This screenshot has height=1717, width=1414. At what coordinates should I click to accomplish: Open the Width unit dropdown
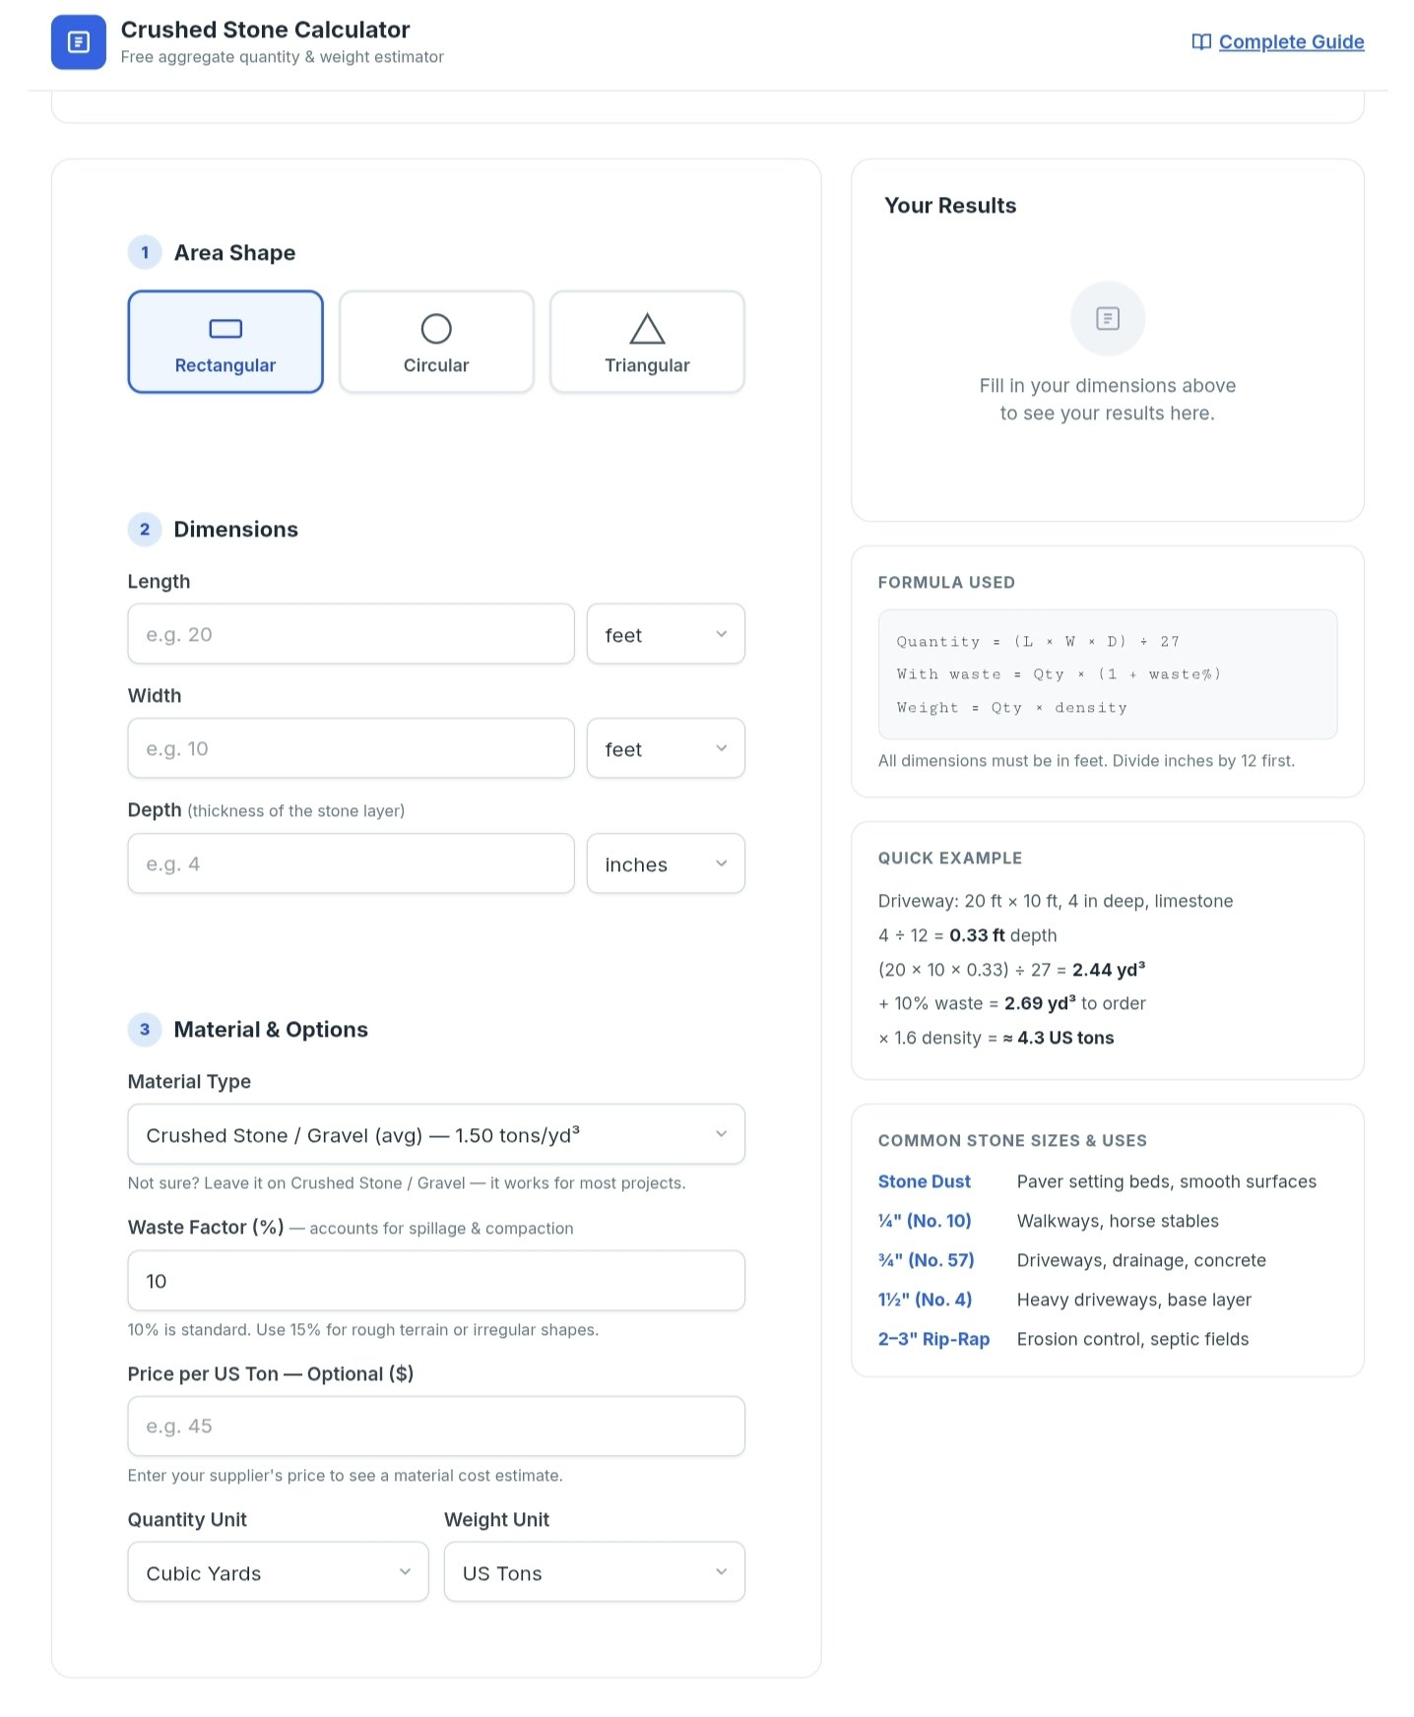click(x=666, y=748)
